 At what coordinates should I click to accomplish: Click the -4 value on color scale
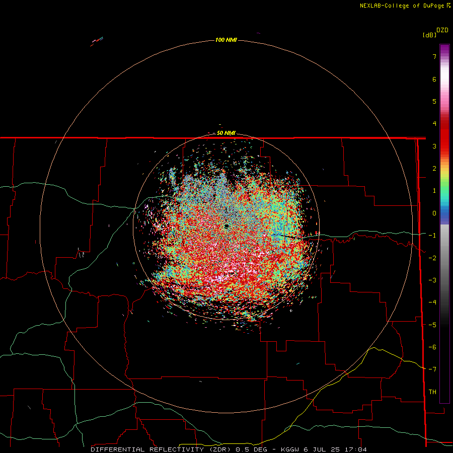(432, 303)
